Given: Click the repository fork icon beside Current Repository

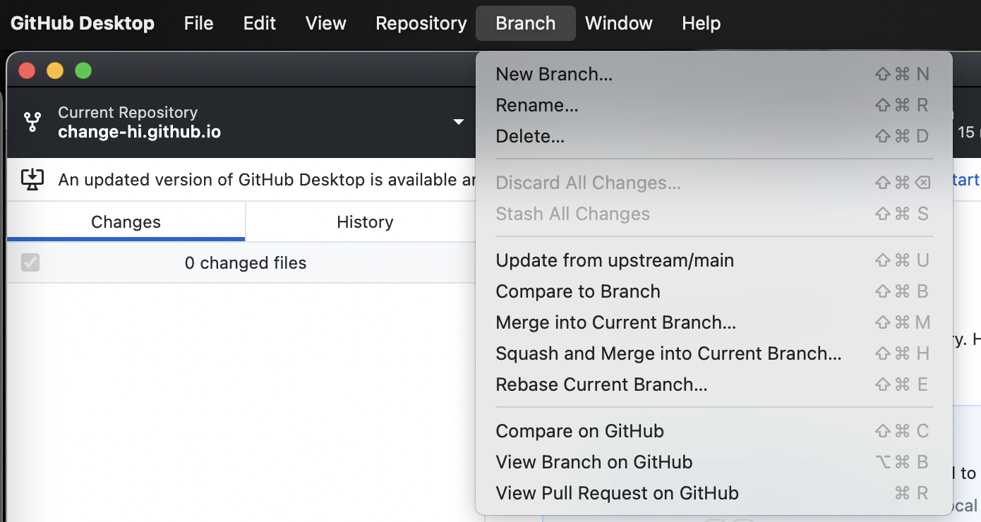Looking at the screenshot, I should point(32,122).
